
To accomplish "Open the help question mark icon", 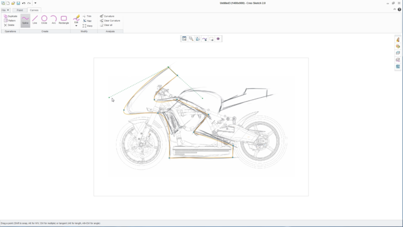I will point(399,9).
